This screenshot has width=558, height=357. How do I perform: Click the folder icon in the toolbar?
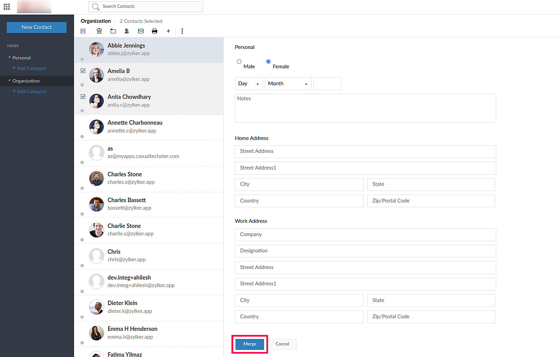(x=113, y=31)
